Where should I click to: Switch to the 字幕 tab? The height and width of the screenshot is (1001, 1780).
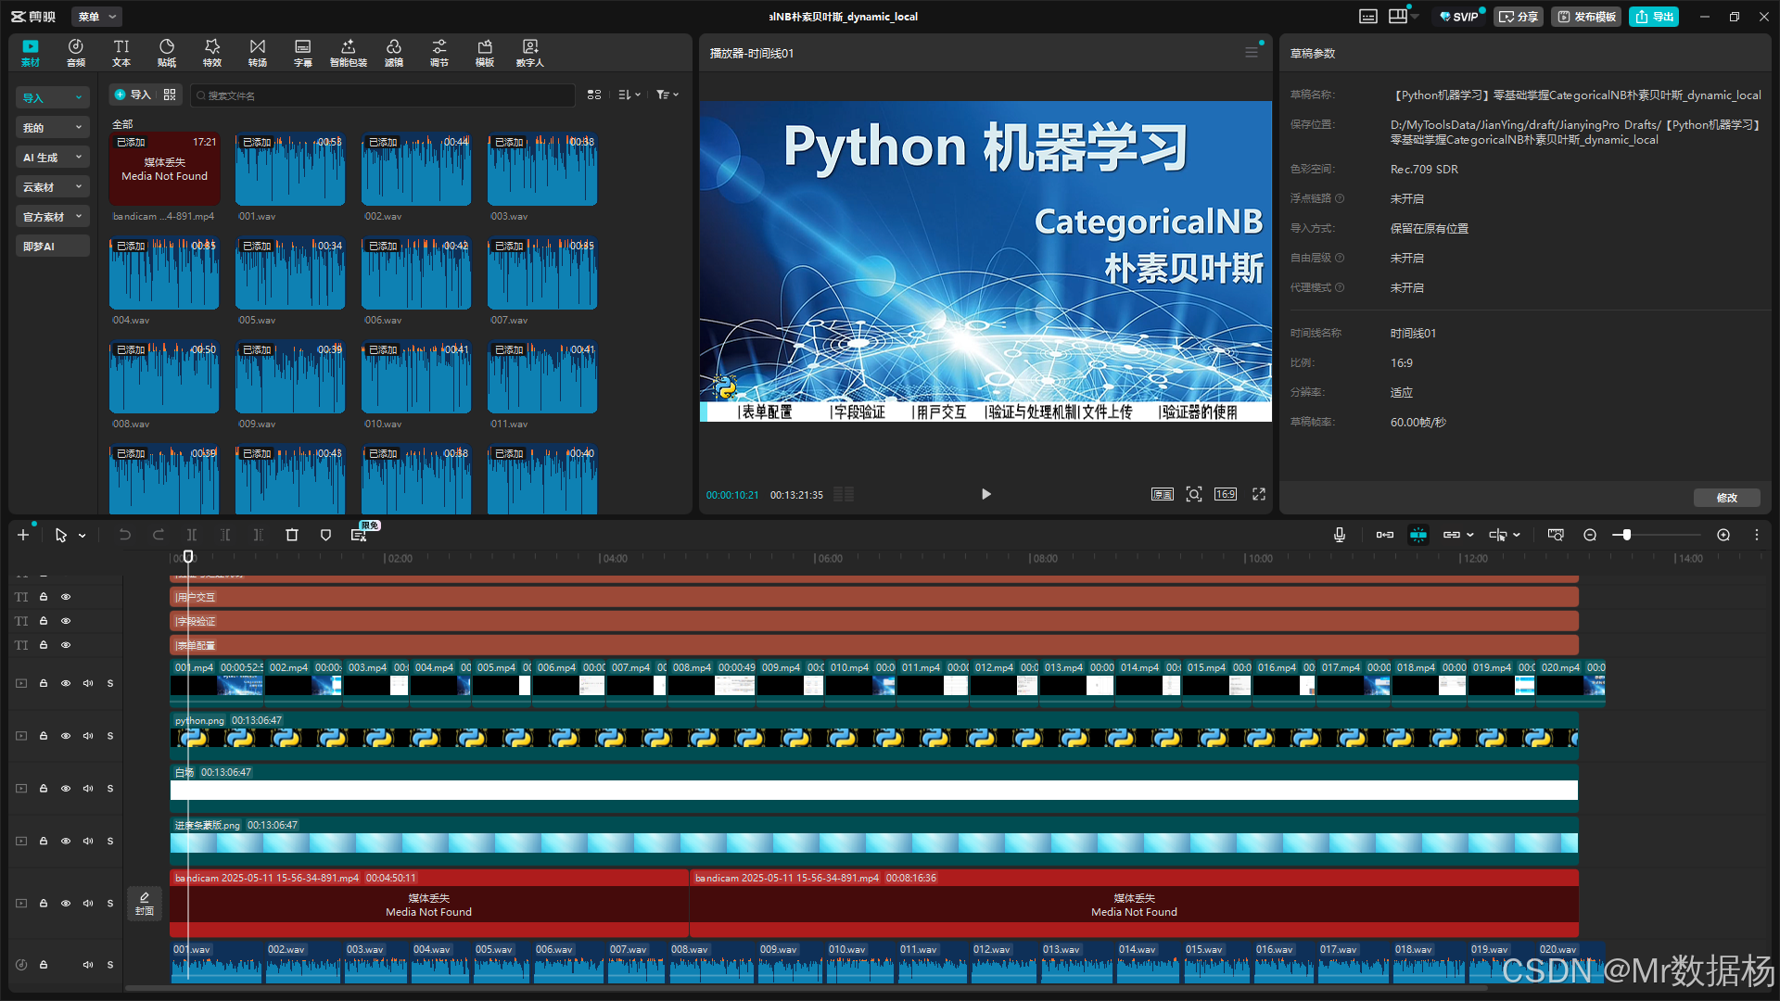(x=303, y=53)
